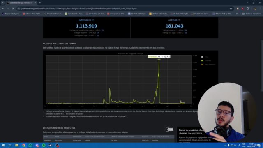Click the Taxa de conversão em cliques header
This screenshot has width=263, height=148.
tap(122, 136)
